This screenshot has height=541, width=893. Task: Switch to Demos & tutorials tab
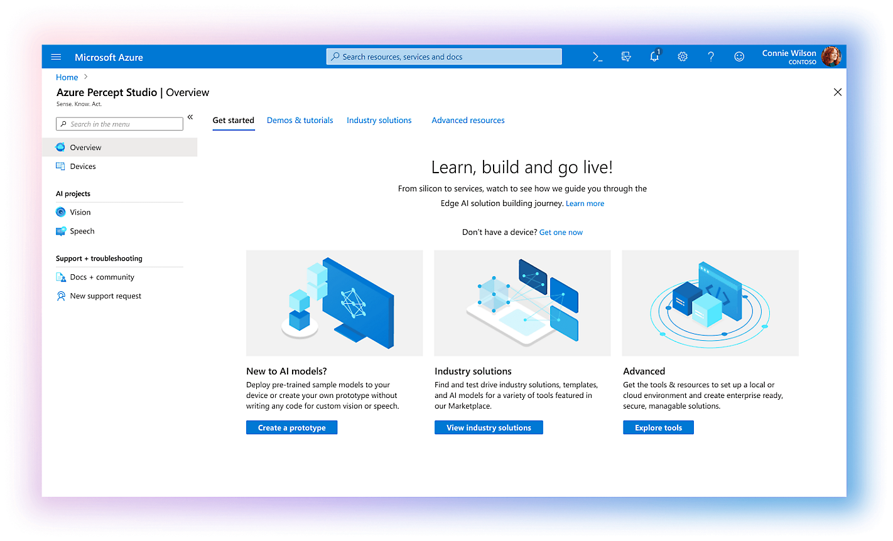(x=300, y=121)
